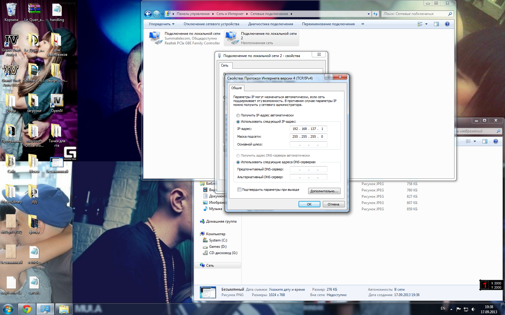This screenshot has width=505, height=315.
Task: Select System (C:) drive in tree
Action: [215, 240]
